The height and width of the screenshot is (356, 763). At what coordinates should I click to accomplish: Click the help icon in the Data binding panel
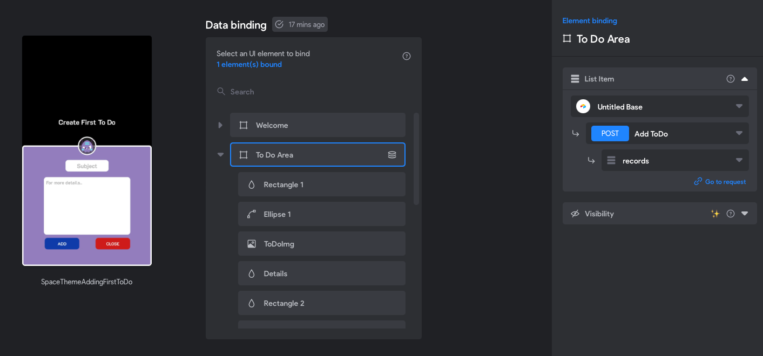[407, 56]
